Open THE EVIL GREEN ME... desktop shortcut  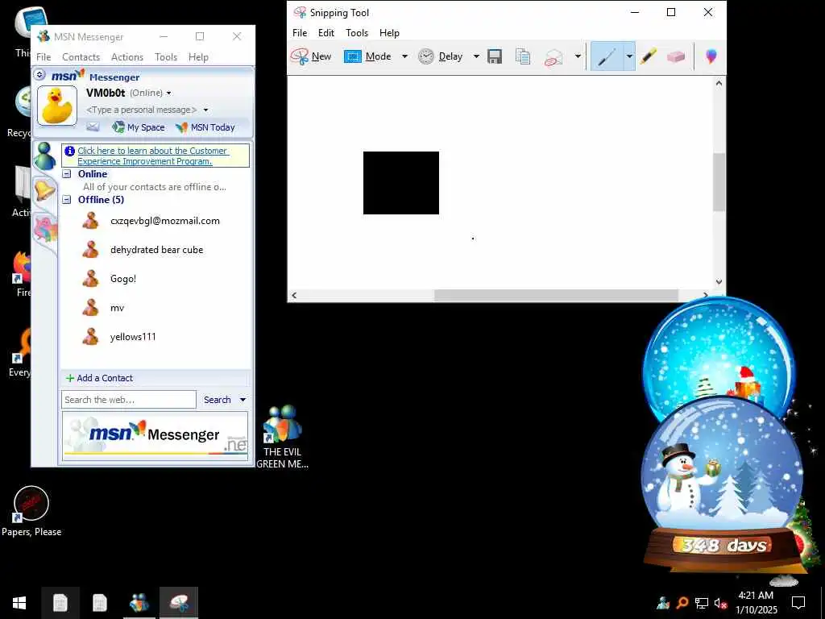tap(283, 436)
